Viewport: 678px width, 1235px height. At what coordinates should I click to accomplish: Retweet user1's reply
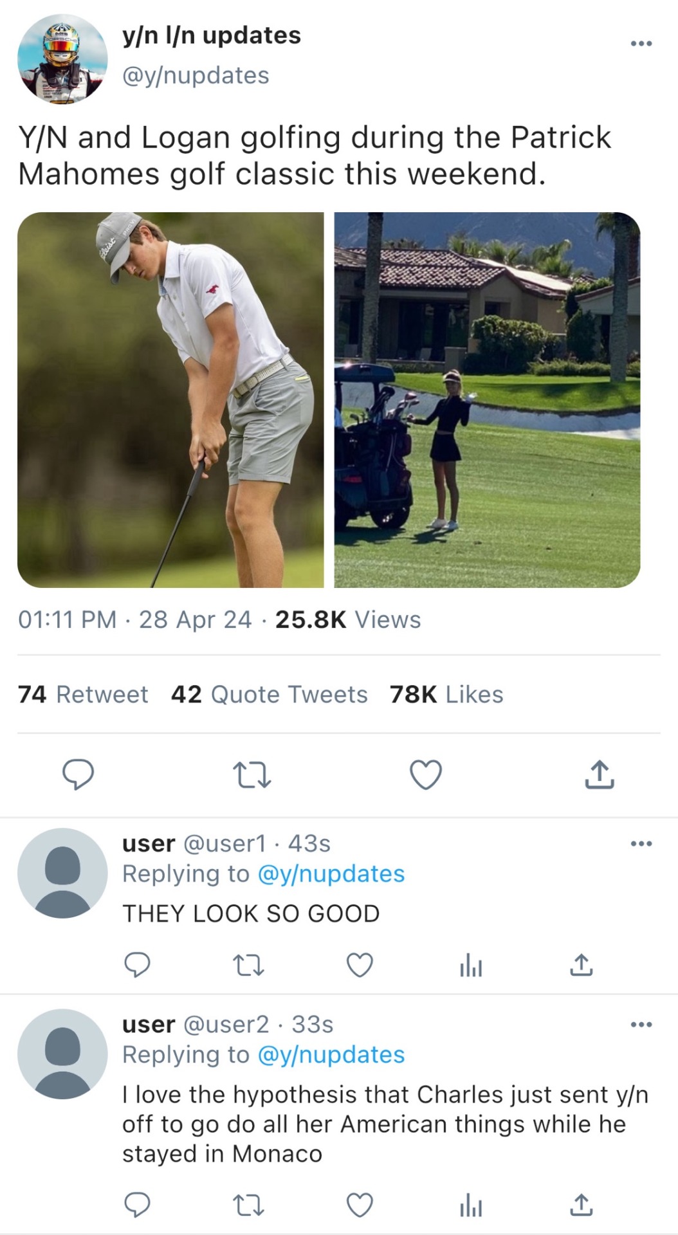248,965
